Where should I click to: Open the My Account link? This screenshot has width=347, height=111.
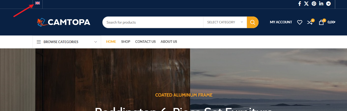(281, 22)
